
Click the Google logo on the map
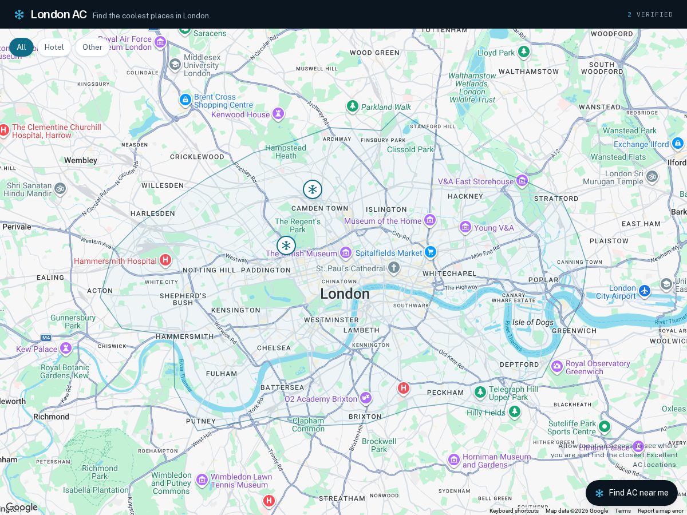(x=21, y=507)
